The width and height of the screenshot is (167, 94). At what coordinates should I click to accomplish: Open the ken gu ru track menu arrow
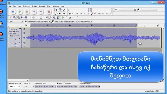20,29
